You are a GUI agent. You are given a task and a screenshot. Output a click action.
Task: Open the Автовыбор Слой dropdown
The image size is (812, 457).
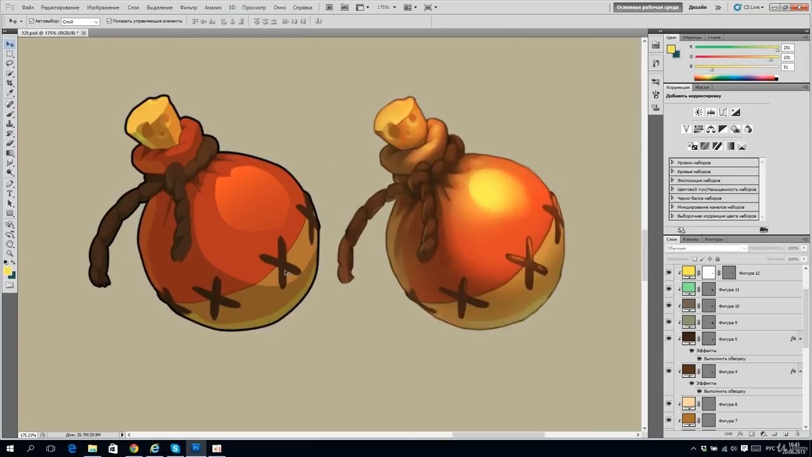[80, 22]
